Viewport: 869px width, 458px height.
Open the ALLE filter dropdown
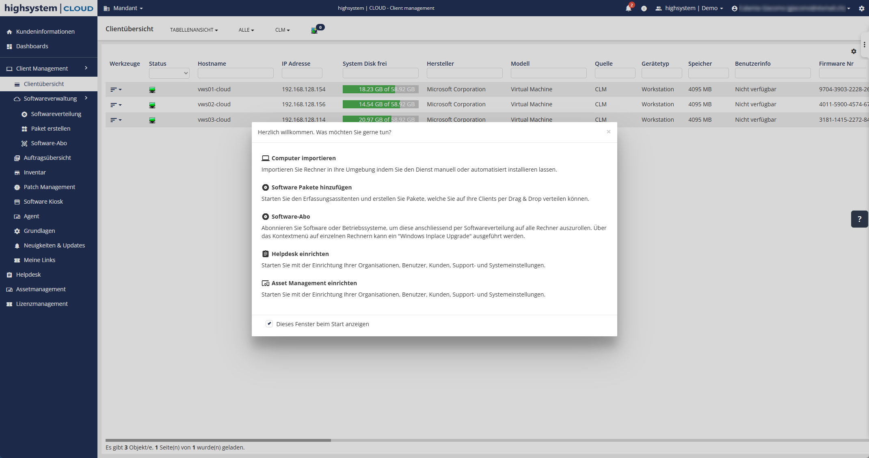(x=246, y=30)
